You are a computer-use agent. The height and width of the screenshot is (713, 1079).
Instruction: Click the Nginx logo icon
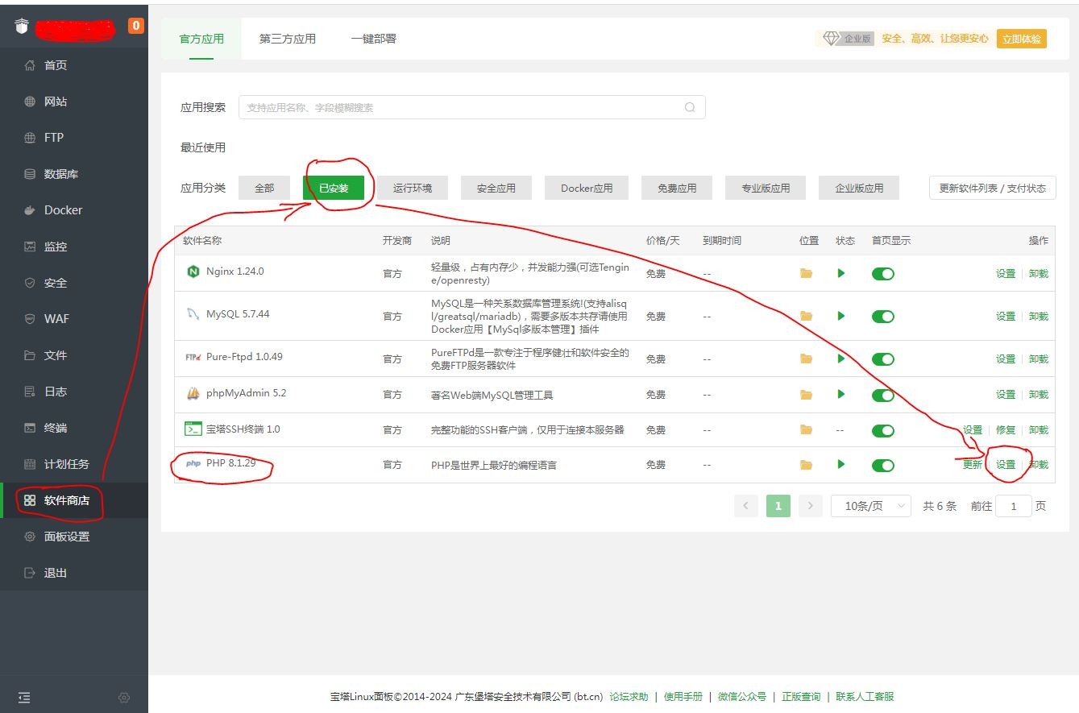[193, 272]
